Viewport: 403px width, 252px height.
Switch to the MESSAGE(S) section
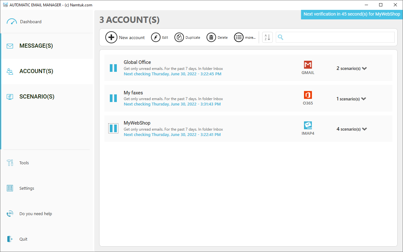tap(36, 45)
